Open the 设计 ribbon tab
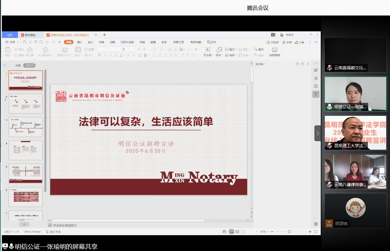390x251 pixels. 90,42
